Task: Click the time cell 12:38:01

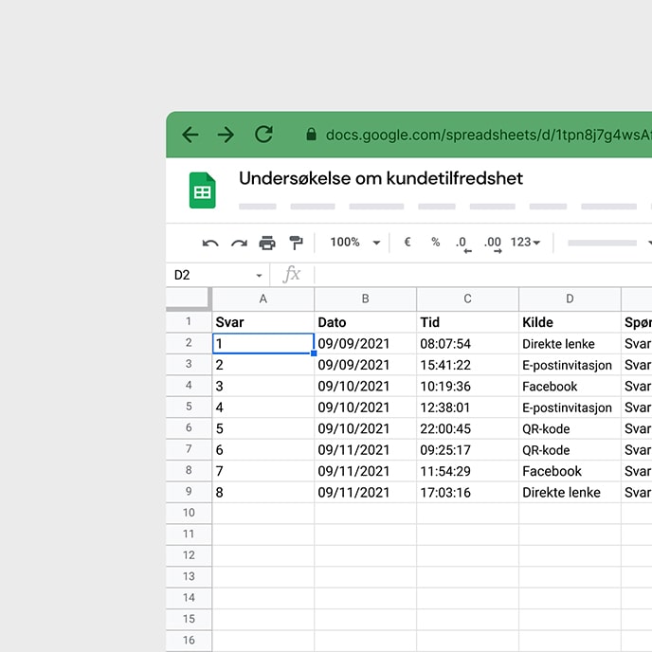Action: tap(468, 407)
